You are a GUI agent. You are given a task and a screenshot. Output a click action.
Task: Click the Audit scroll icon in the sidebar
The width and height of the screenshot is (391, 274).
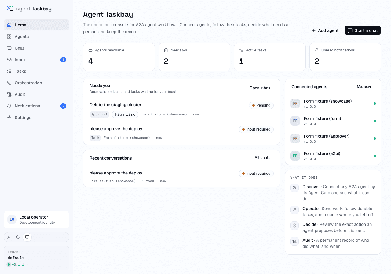pos(9,94)
